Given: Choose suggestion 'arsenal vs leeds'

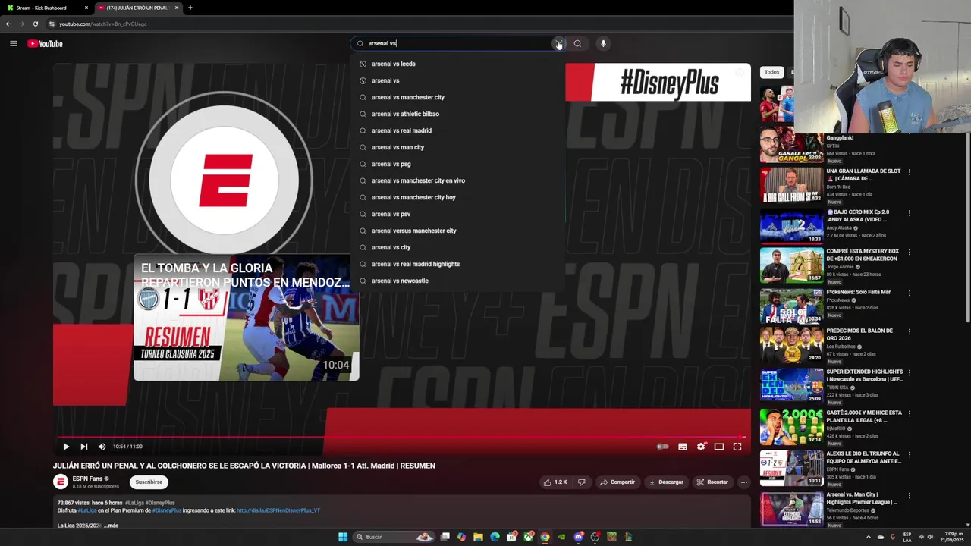Looking at the screenshot, I should 458,64.
